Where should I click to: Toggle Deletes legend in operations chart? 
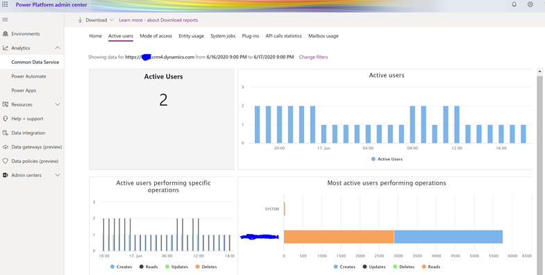coord(206,267)
